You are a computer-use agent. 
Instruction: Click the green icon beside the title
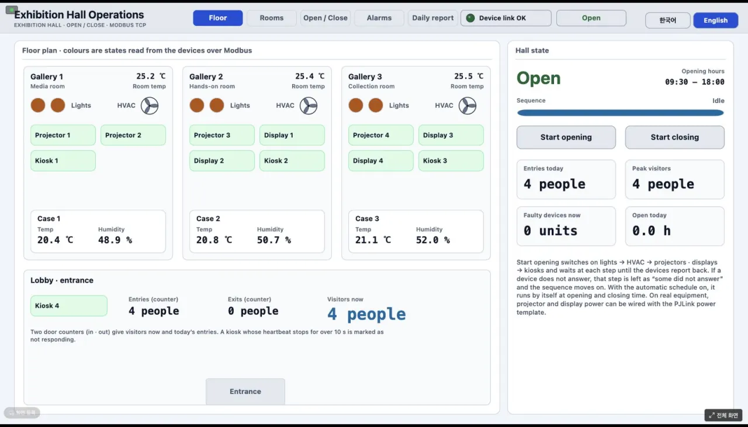(11, 10)
